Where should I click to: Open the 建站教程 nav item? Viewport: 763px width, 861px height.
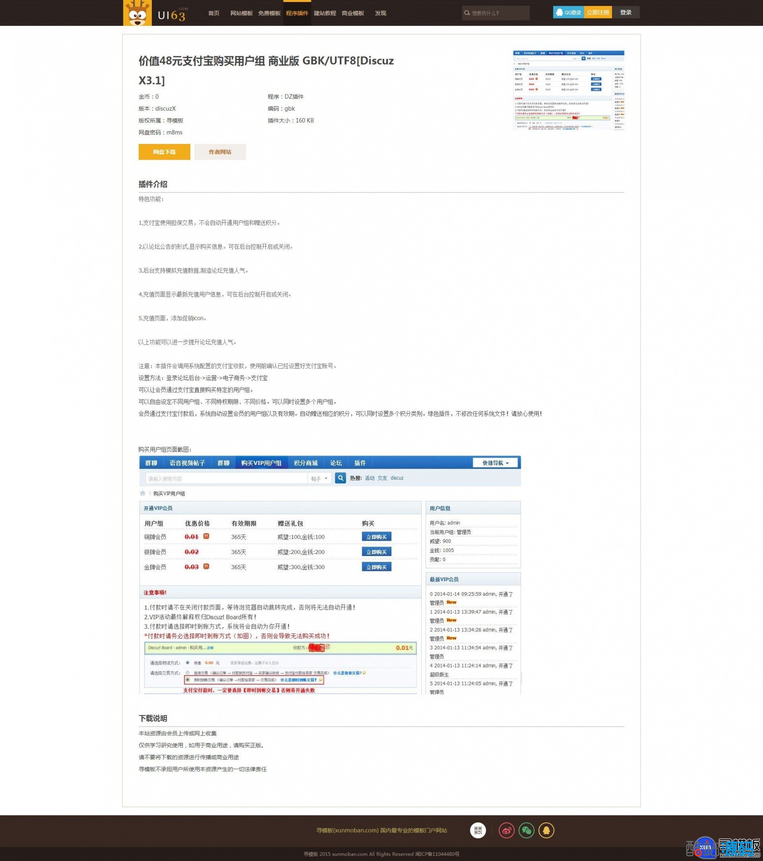[324, 13]
